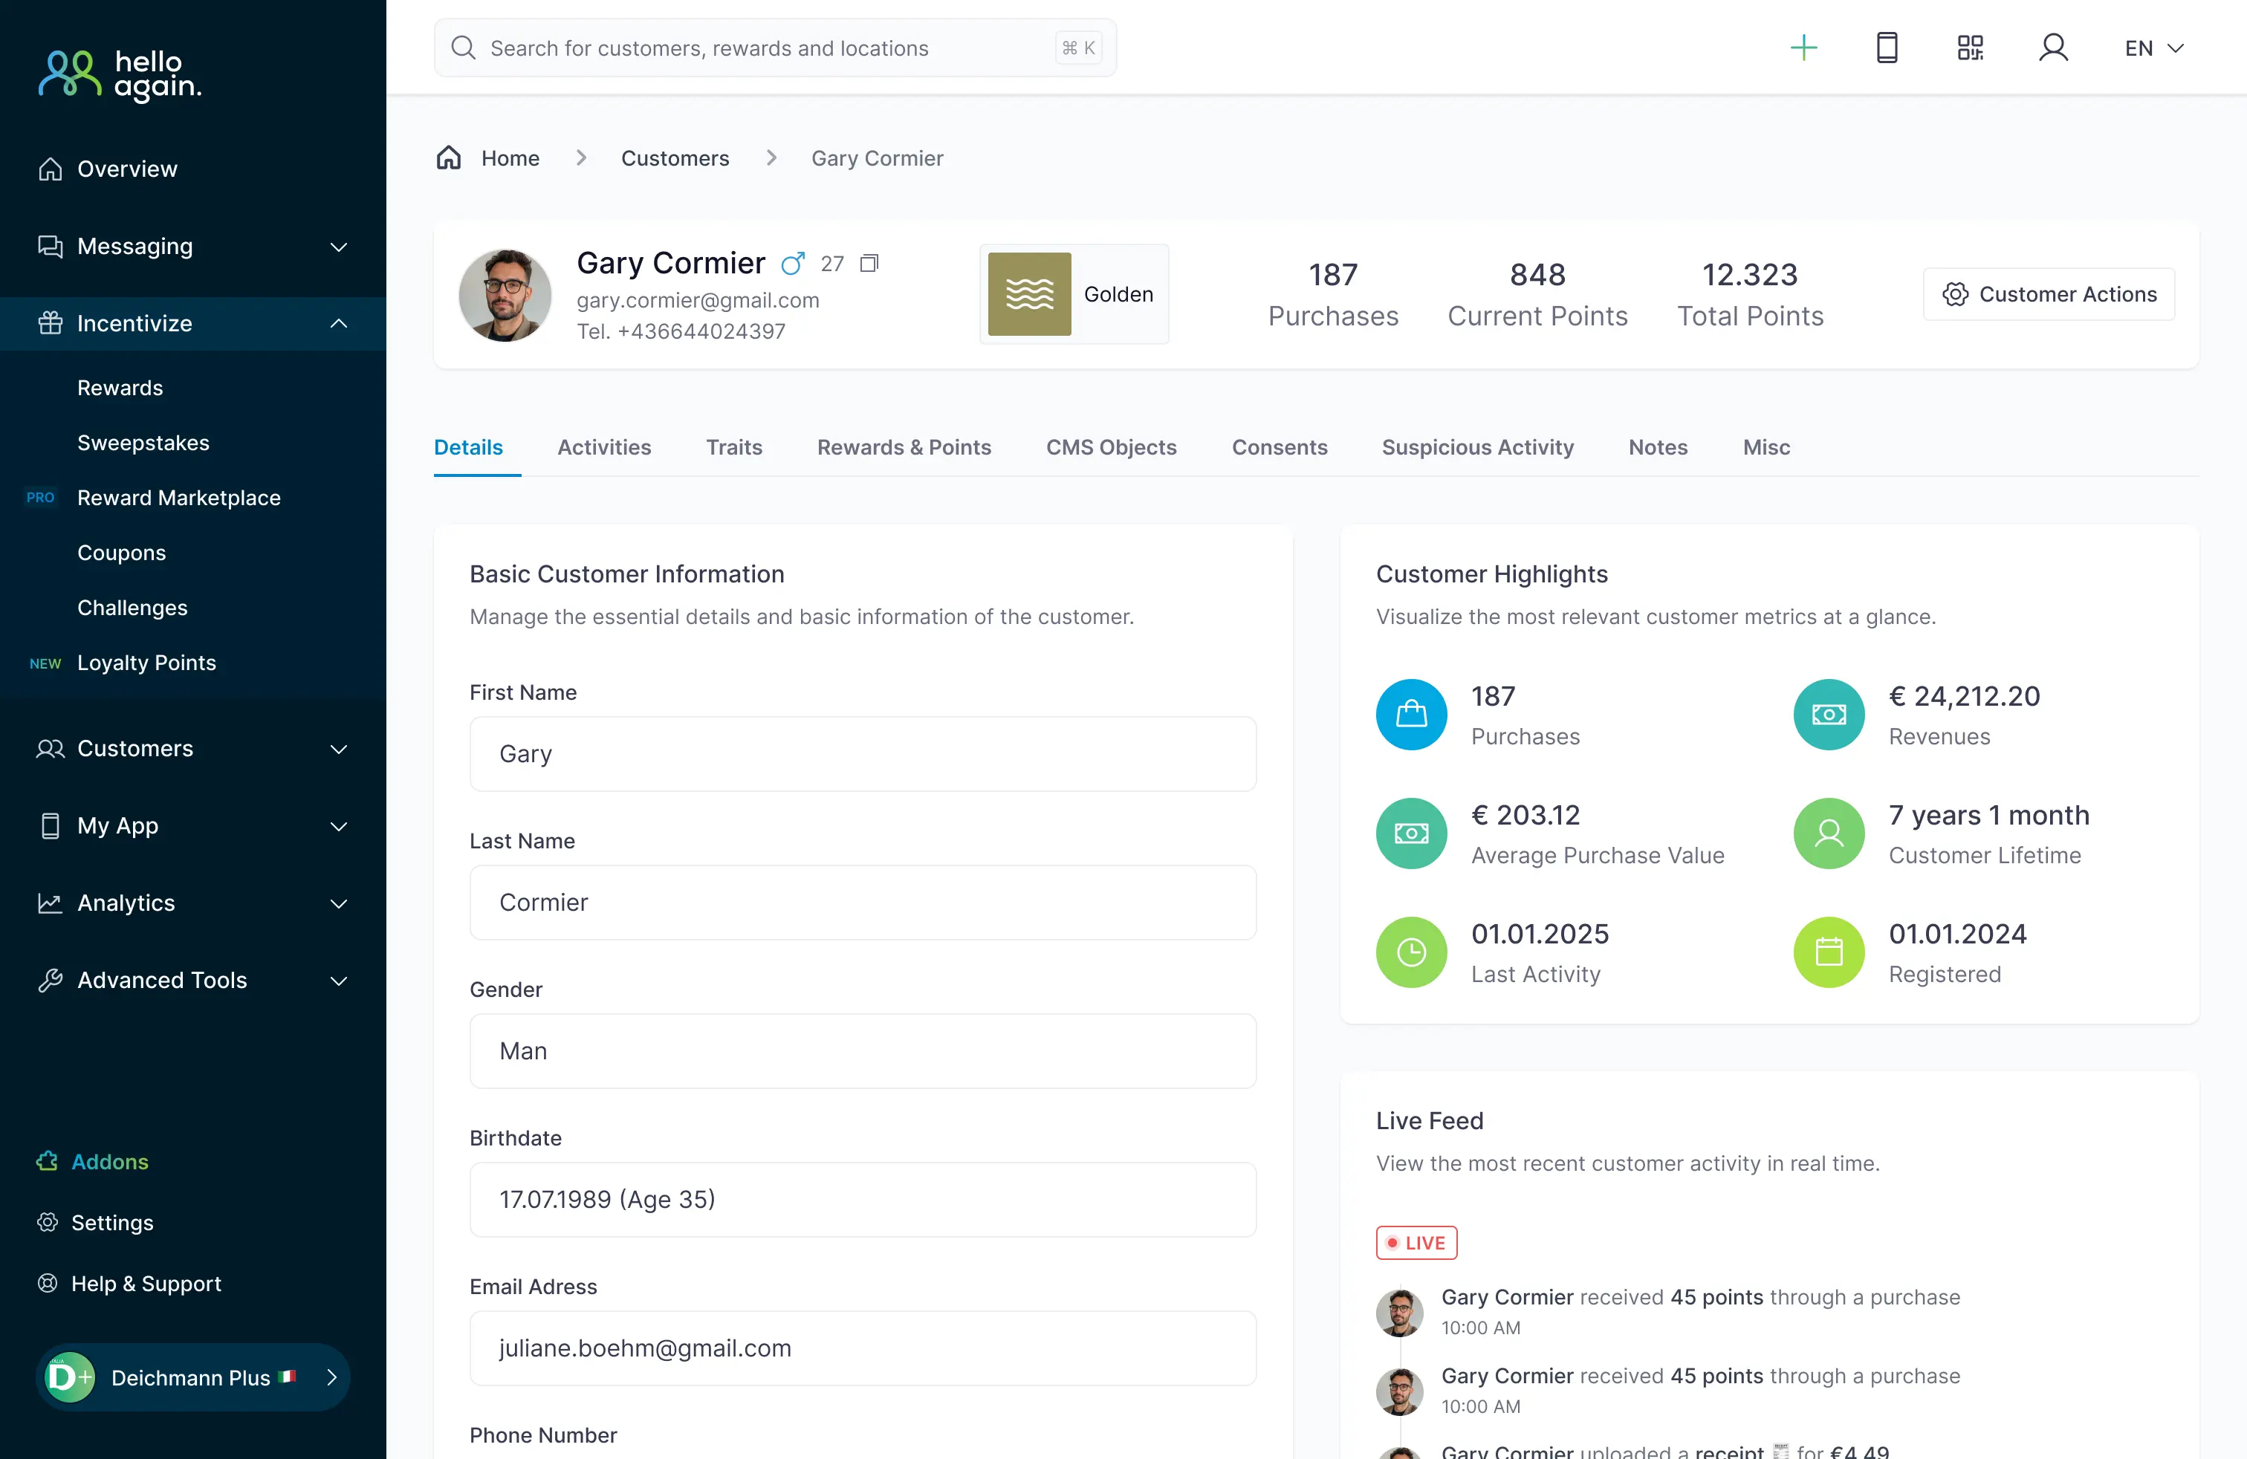This screenshot has width=2247, height=1459.
Task: Open Reward Marketplace with PRO label
Action: (178, 497)
